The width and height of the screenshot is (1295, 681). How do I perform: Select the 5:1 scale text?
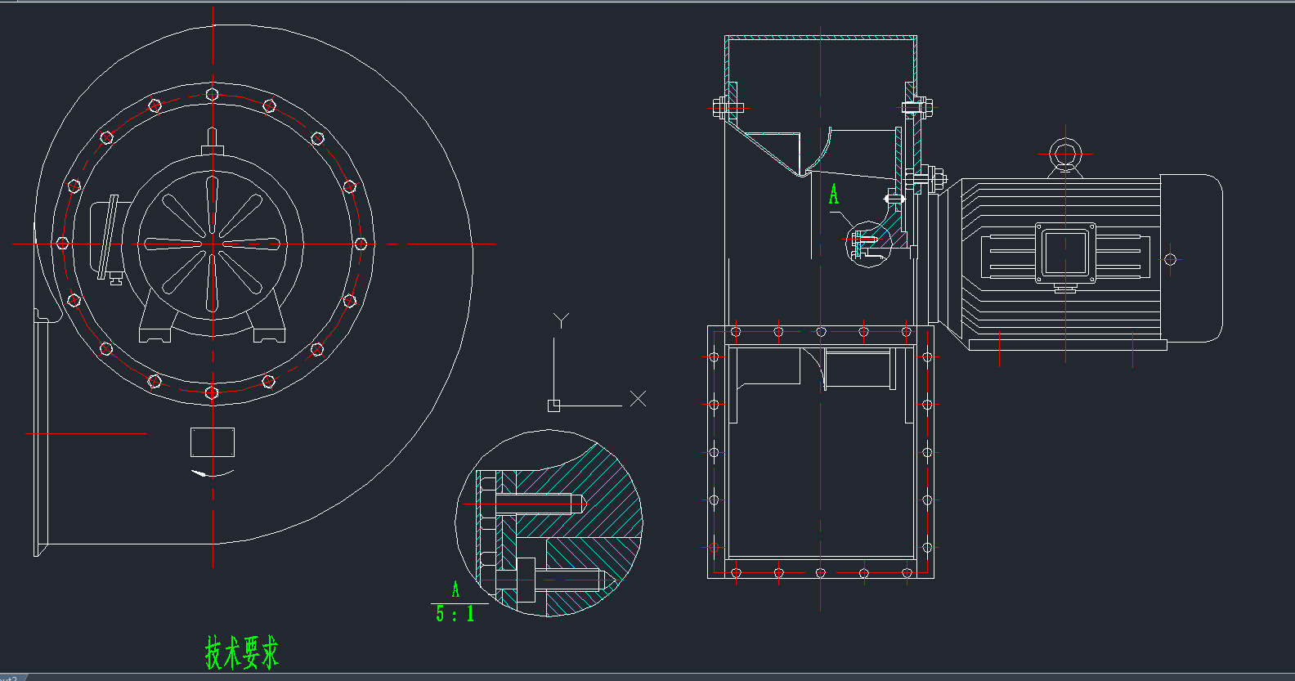coord(455,614)
